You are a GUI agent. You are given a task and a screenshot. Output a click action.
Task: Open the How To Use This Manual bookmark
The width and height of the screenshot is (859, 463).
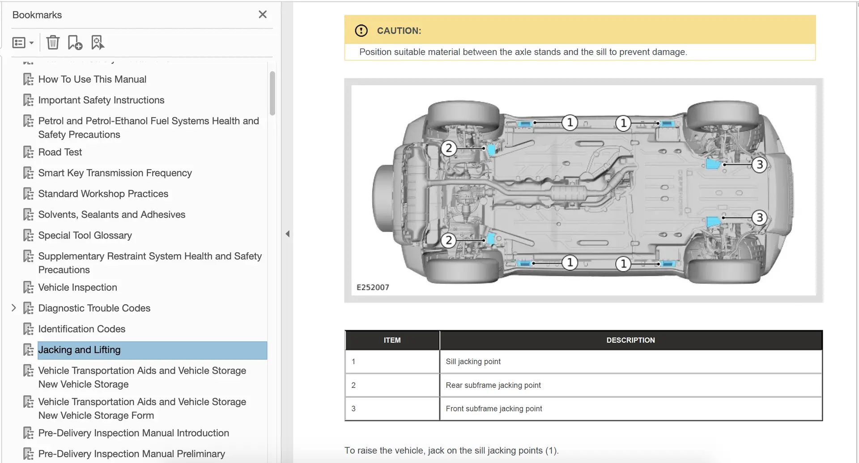click(x=92, y=79)
